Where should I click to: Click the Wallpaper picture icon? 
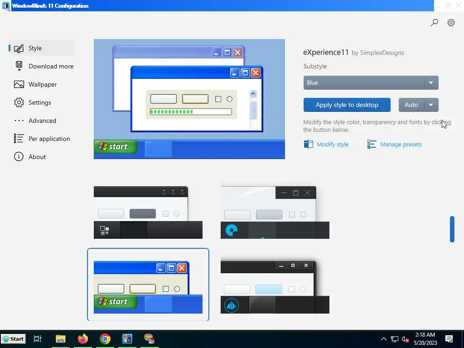[x=19, y=84]
